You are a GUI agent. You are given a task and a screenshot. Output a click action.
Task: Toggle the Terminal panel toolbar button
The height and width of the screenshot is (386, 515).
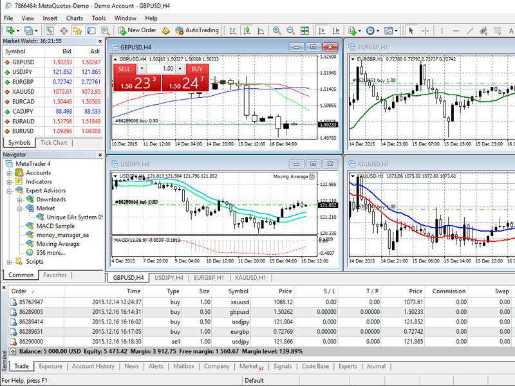91,30
